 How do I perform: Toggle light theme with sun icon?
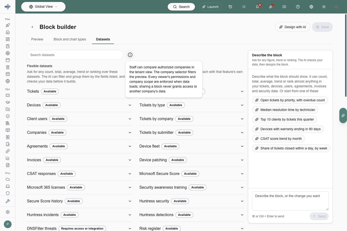click(324, 7)
